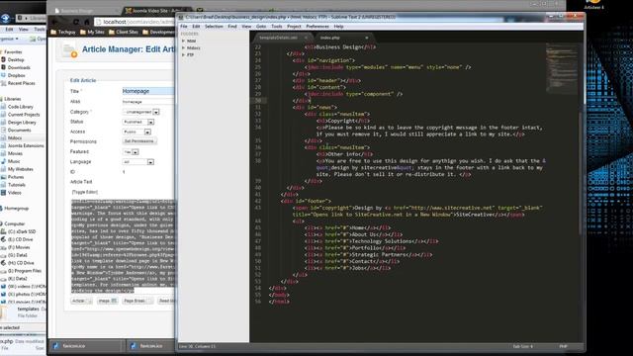Open the Techguy bookmark folder

pyautogui.click(x=63, y=32)
